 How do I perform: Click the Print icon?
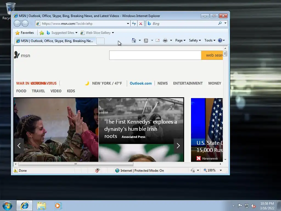(x=165, y=40)
